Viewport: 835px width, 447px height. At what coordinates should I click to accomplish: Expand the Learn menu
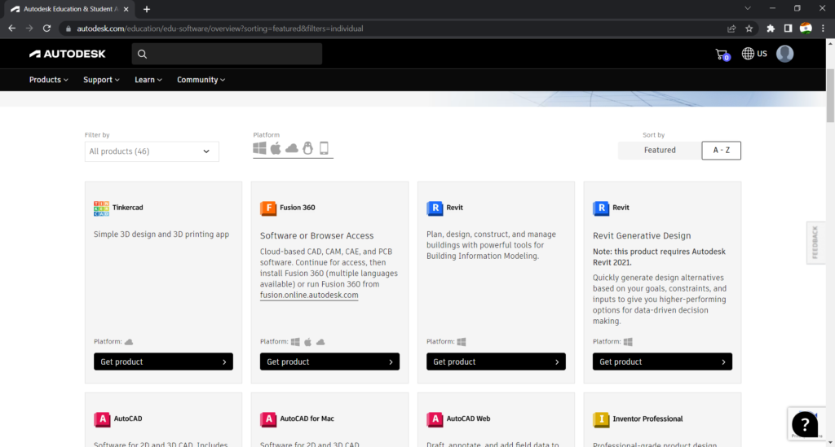pos(148,80)
